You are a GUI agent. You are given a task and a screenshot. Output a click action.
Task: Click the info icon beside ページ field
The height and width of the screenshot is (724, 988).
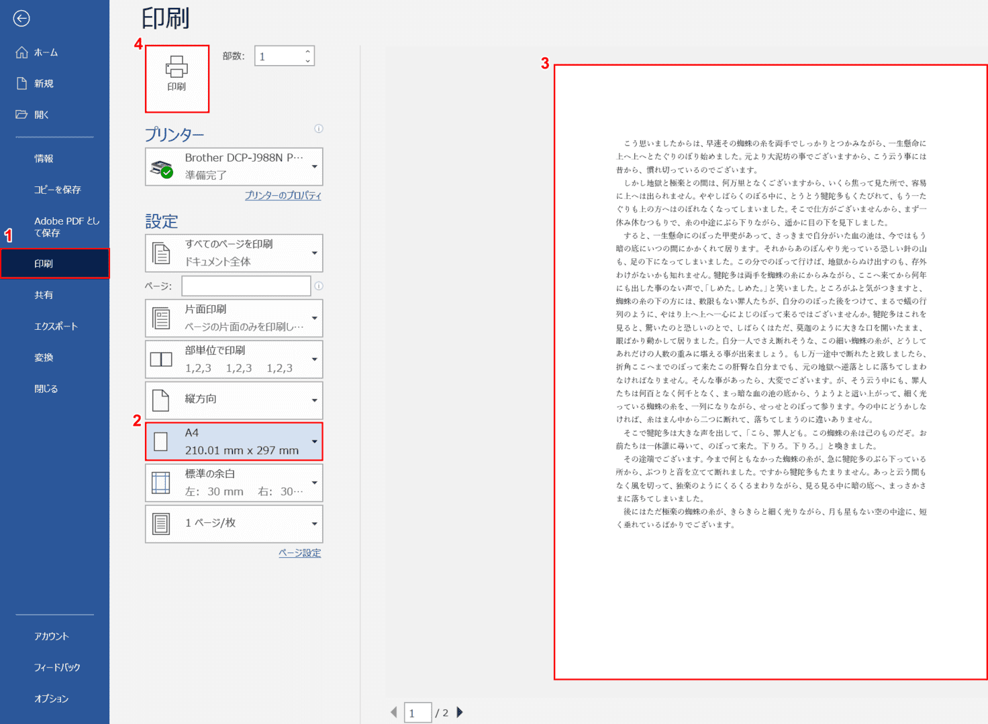319,286
